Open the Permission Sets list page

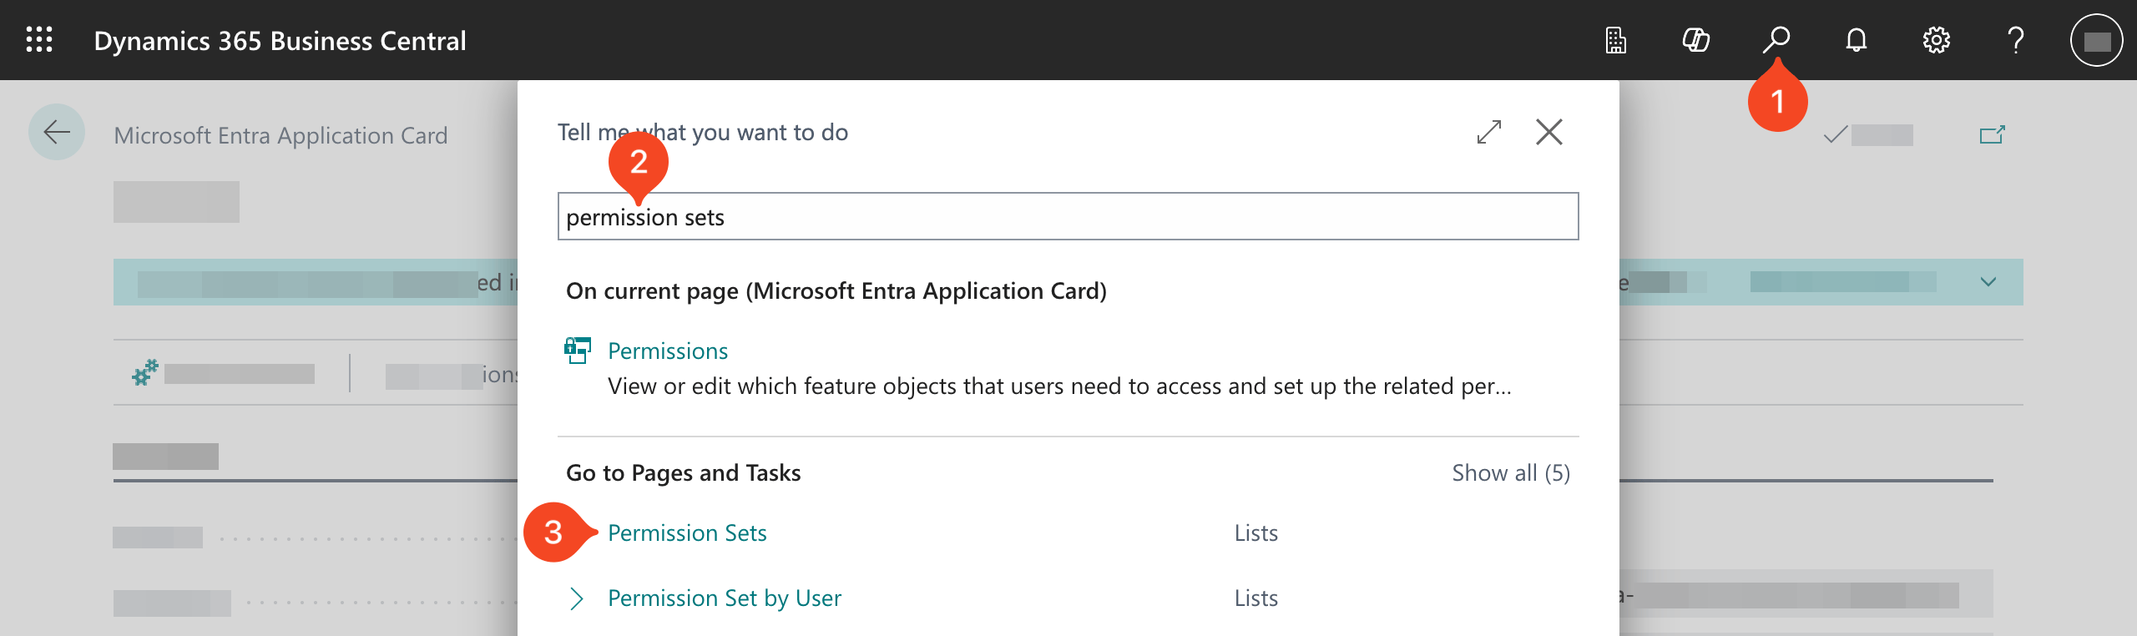pos(687,533)
